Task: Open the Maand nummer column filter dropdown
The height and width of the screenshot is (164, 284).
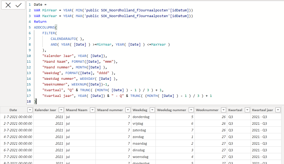Action: [x=128, y=110]
